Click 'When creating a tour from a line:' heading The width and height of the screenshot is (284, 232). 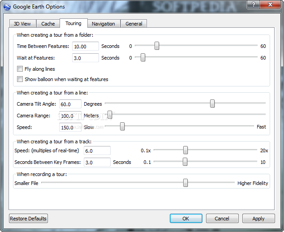pyautogui.click(x=52, y=93)
